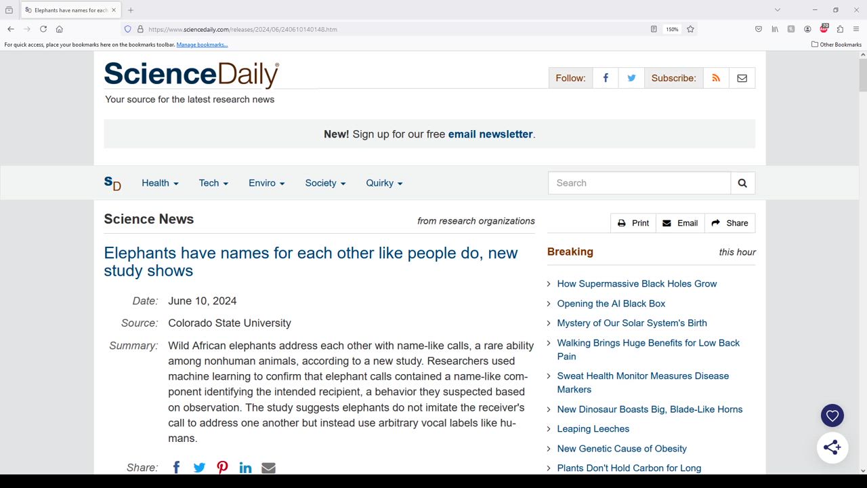
Task: Click the Print button
Action: [x=633, y=223]
